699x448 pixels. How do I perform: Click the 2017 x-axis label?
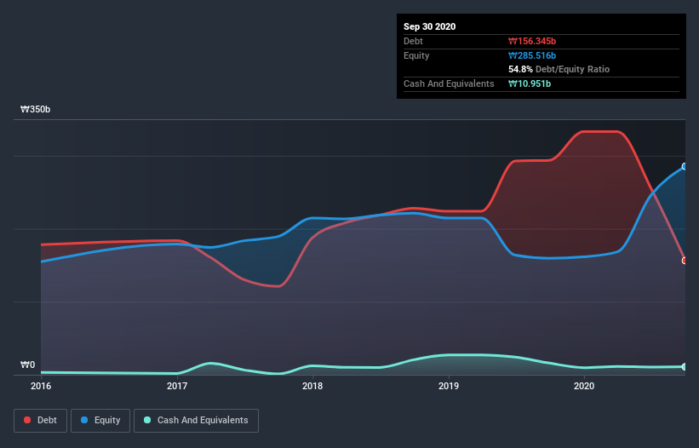177,386
